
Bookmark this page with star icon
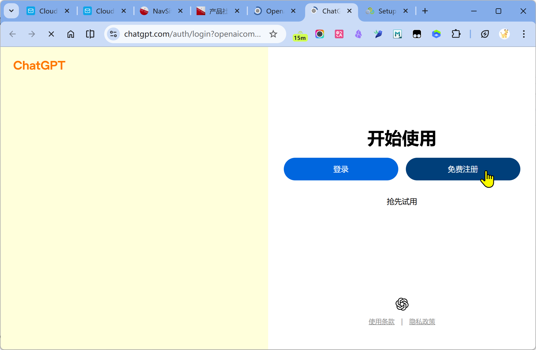click(273, 34)
